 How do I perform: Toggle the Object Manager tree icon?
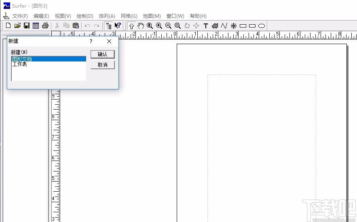coord(109,26)
